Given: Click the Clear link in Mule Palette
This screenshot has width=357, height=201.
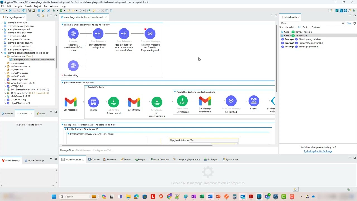Looking at the screenshot, I should (x=349, y=23).
